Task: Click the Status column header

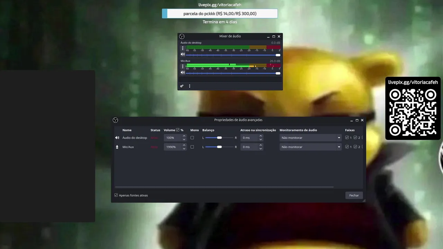Action: (155, 130)
